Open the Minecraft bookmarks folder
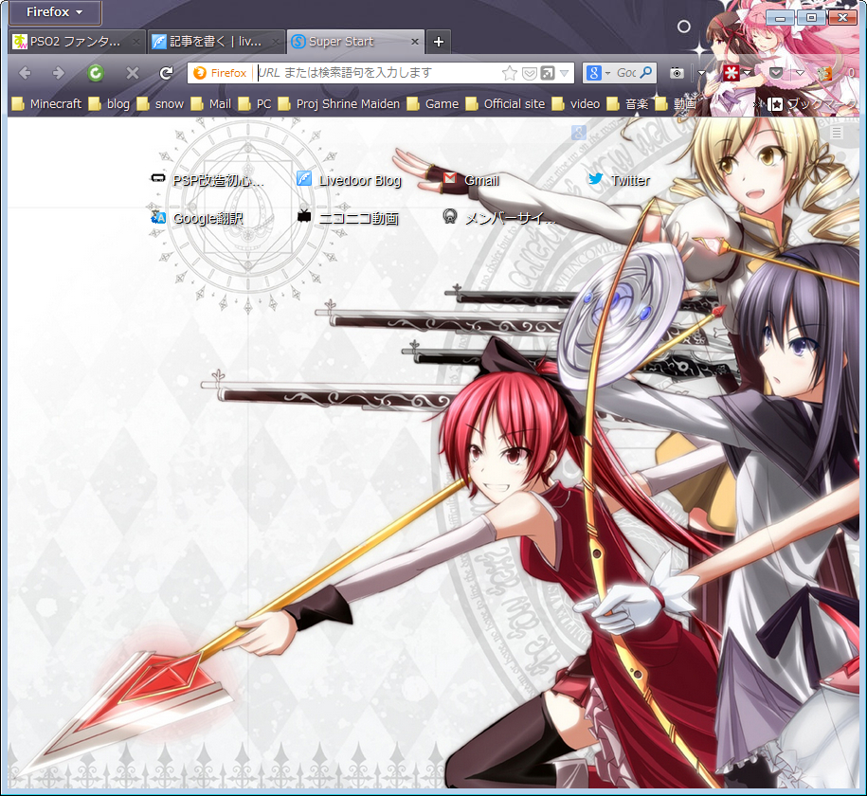867x796 pixels. pyautogui.click(x=46, y=104)
